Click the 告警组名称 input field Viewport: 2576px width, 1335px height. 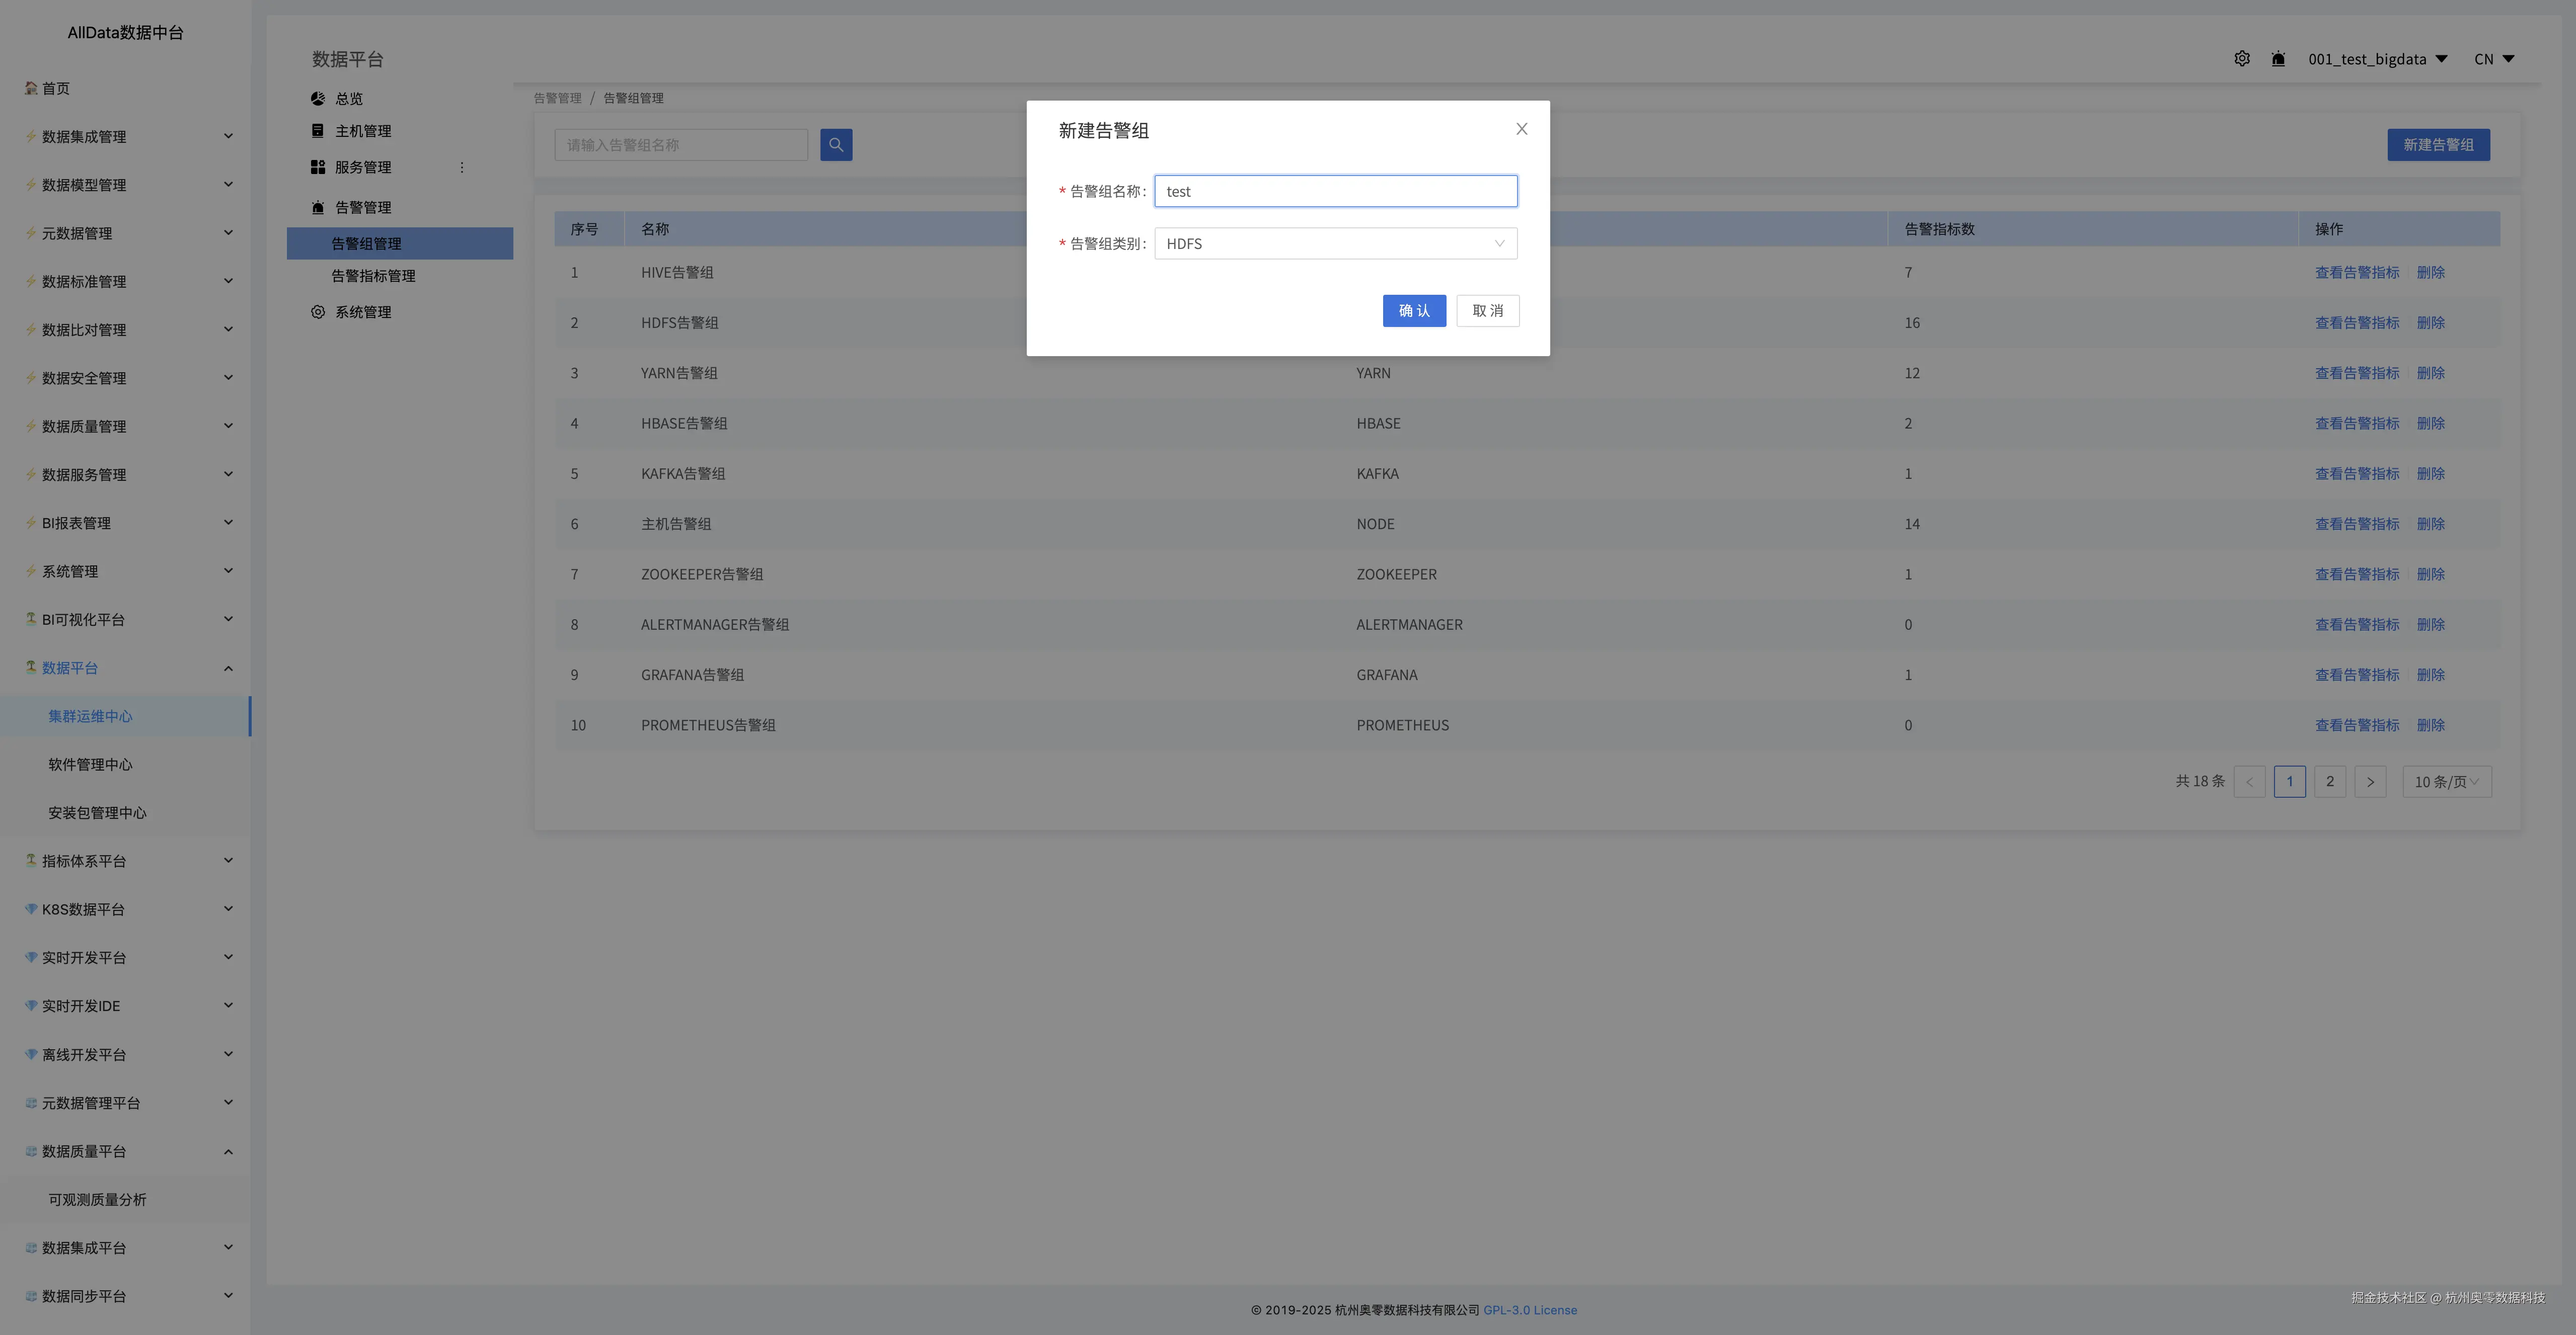(1335, 192)
